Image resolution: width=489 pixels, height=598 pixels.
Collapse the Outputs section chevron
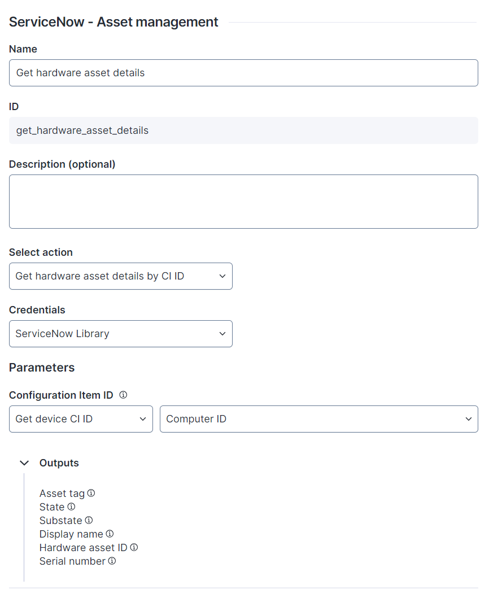(x=24, y=463)
